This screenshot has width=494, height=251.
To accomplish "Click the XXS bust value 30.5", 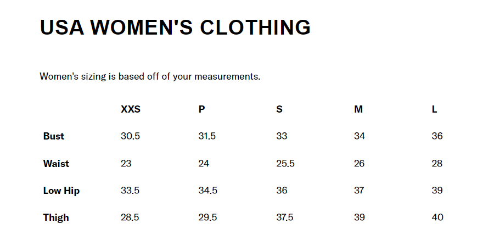I will pyautogui.click(x=130, y=136).
